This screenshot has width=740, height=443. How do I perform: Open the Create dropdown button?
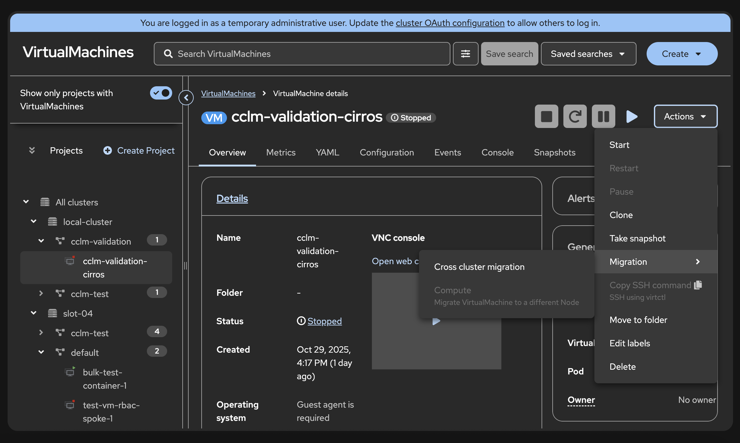[682, 54]
